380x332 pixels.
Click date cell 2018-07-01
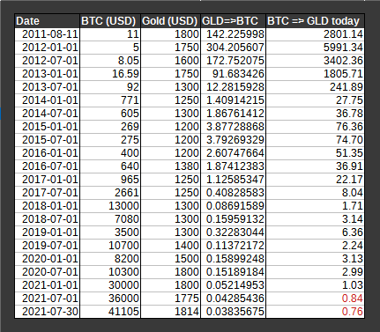(x=47, y=219)
